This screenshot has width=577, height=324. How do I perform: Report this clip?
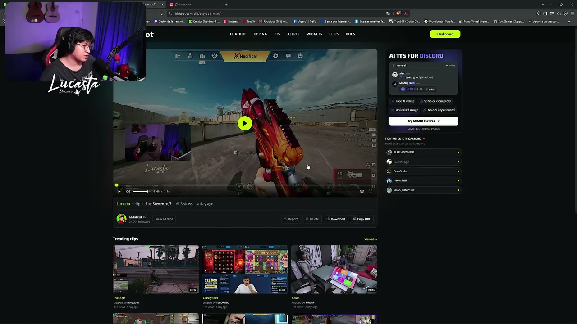pyautogui.click(x=291, y=219)
